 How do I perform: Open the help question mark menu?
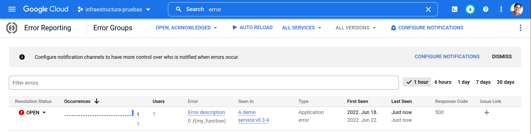pyautogui.click(x=485, y=9)
